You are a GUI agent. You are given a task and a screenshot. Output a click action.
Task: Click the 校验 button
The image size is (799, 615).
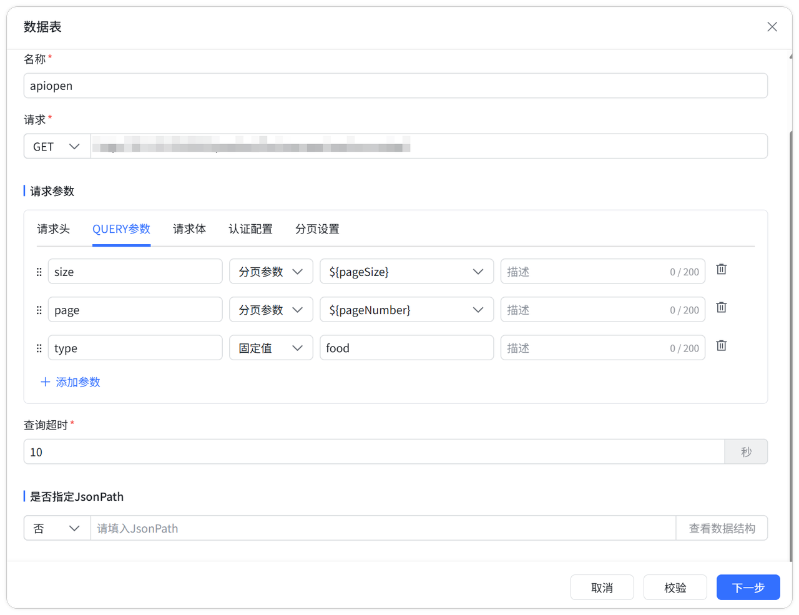coord(675,588)
